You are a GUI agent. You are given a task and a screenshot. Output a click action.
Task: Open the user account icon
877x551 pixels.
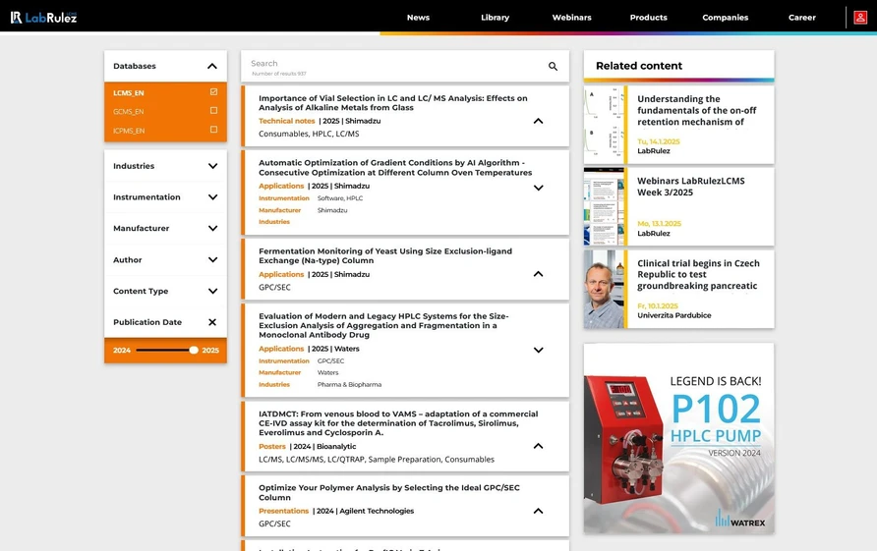(860, 17)
